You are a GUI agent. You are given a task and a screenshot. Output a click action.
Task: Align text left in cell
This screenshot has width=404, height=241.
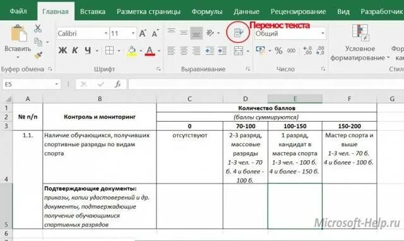click(171, 50)
